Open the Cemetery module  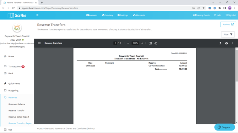point(107,15)
